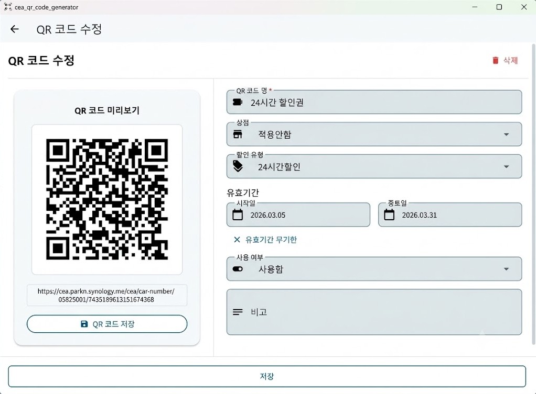Click the 2026.03.05 start date value
The width and height of the screenshot is (536, 394).
click(x=267, y=215)
